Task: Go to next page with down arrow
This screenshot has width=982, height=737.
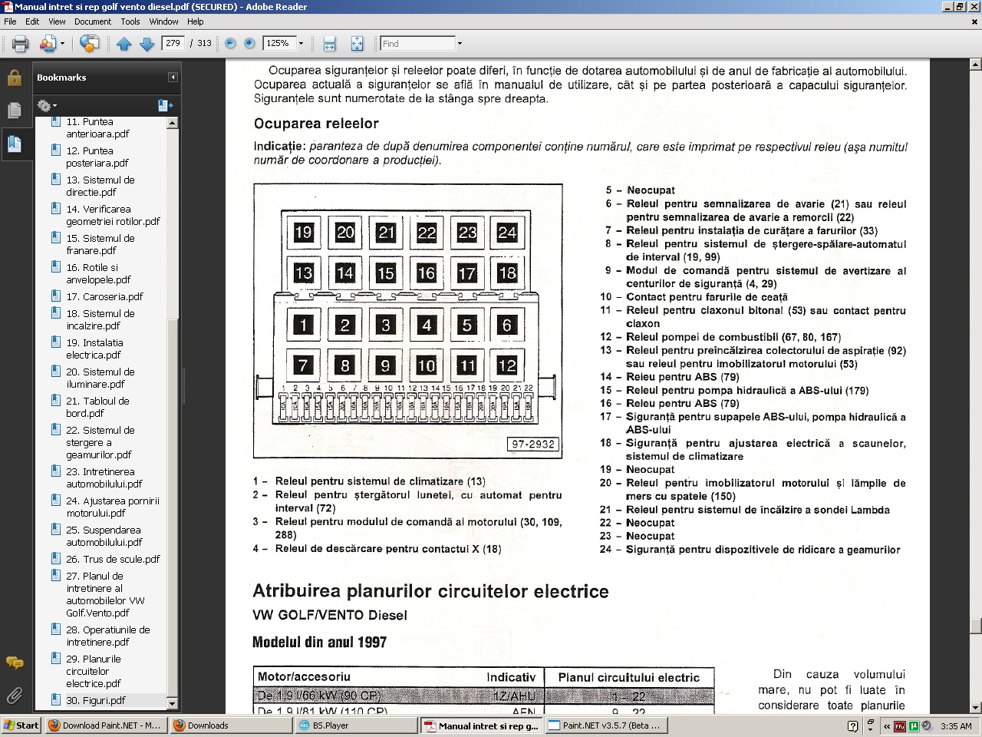Action: click(147, 44)
